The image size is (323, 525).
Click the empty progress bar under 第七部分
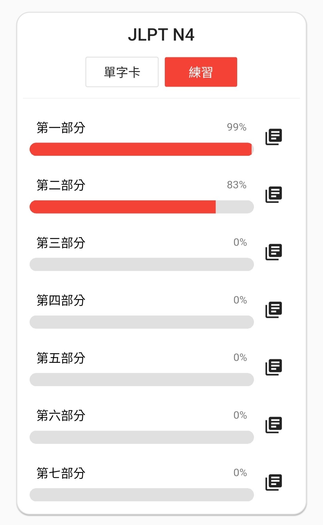(142, 495)
